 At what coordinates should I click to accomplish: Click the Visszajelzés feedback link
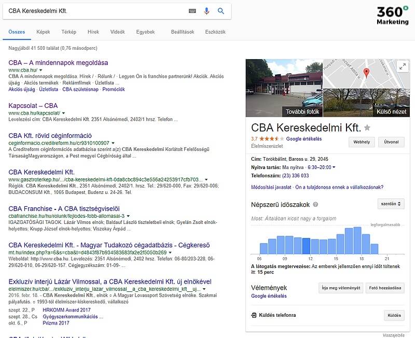point(394,335)
